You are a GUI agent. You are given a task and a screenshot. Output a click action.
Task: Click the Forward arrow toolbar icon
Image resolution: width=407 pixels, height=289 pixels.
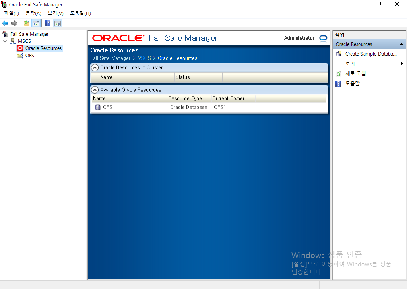click(14, 23)
